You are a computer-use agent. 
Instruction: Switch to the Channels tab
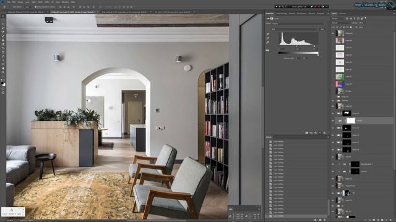pos(342,14)
